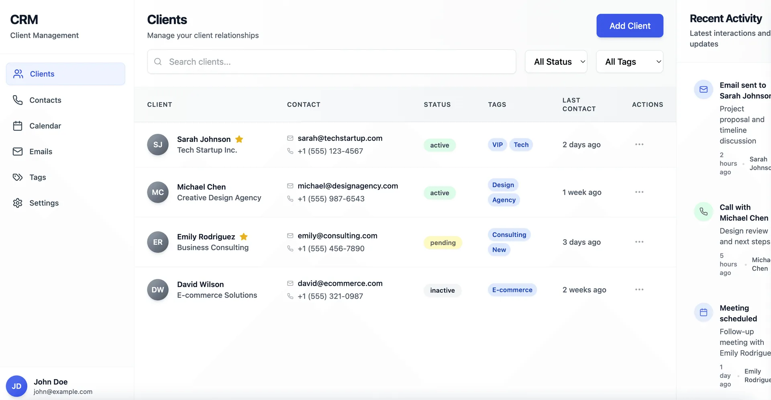
Task: Expand the All Status dropdown
Action: [556, 62]
